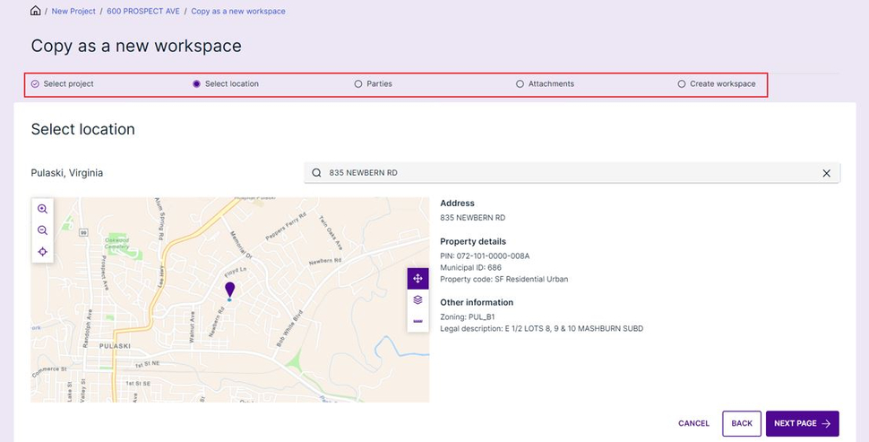This screenshot has height=442, width=869.
Task: Open the map layers tool
Action: click(x=417, y=299)
